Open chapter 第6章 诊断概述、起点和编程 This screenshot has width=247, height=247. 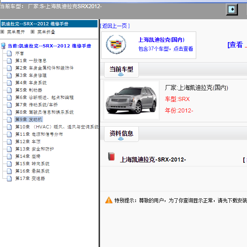44,97
